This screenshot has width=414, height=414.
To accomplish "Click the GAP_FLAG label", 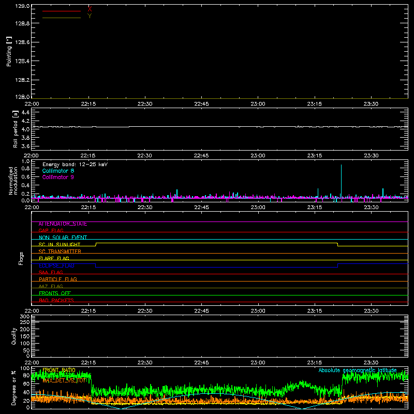I will 51,230.
